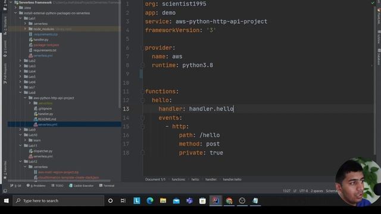Viewport: 381px width, 214px height.
Task: Expand the Lab7 folder
Action: (x=20, y=87)
